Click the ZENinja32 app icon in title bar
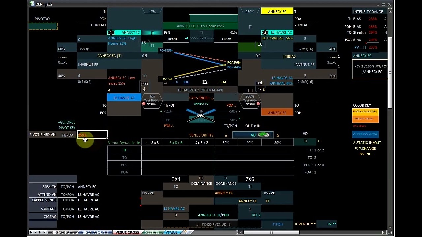This screenshot has height=237, width=422. (x=32, y=4)
